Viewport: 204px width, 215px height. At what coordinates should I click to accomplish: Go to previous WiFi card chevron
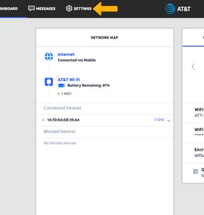click(x=193, y=67)
